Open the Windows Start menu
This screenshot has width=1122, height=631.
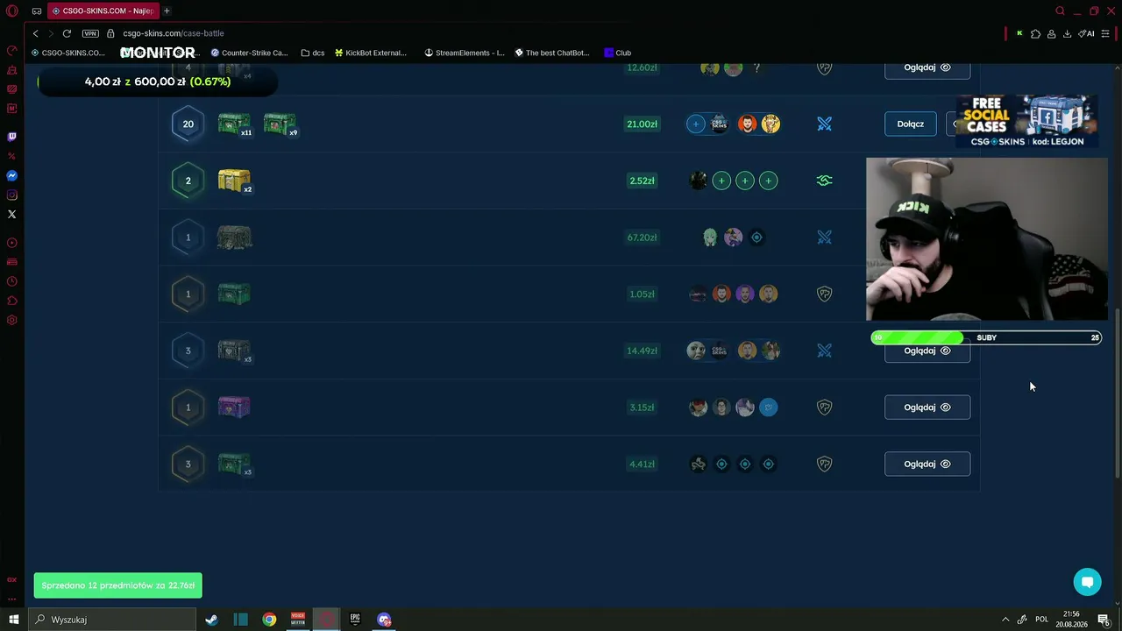pyautogui.click(x=13, y=620)
